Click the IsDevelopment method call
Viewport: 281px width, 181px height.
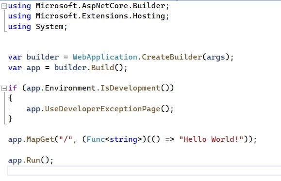(130, 88)
